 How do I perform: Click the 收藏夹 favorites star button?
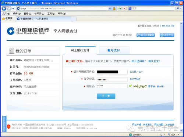(7, 18)
